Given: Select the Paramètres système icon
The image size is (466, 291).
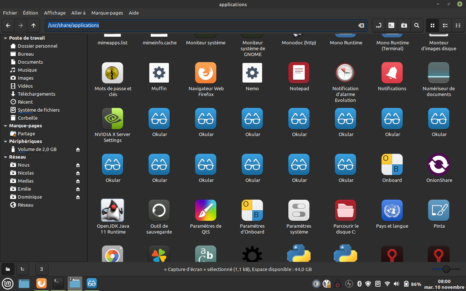Looking at the screenshot, I should [x=299, y=210].
